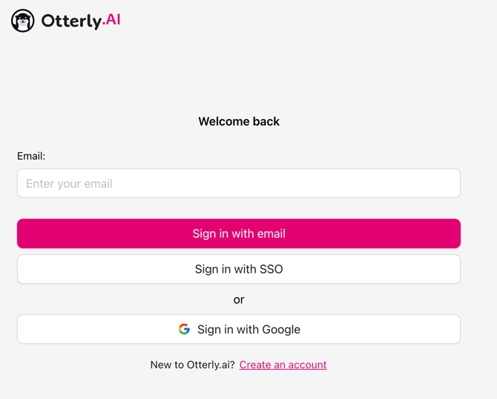This screenshot has height=399, width=497.
Task: Click the otter mascot logo icon
Action: click(22, 21)
